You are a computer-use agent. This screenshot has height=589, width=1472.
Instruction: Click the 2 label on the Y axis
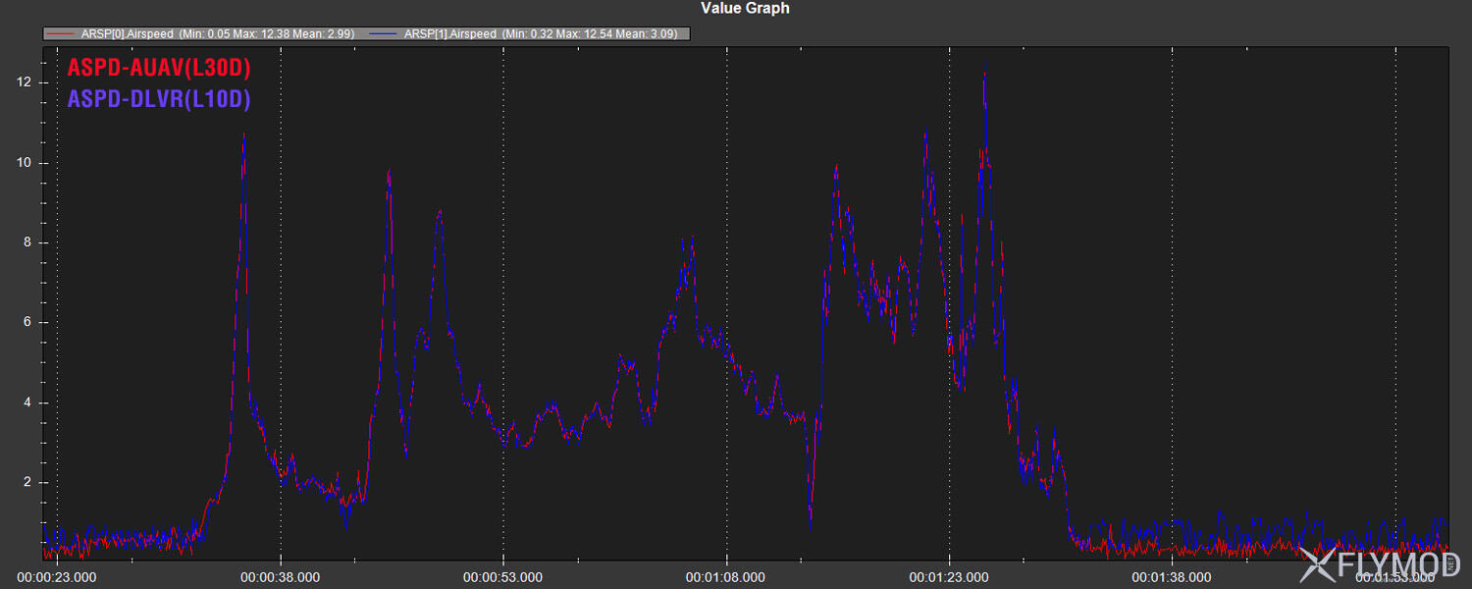point(27,483)
